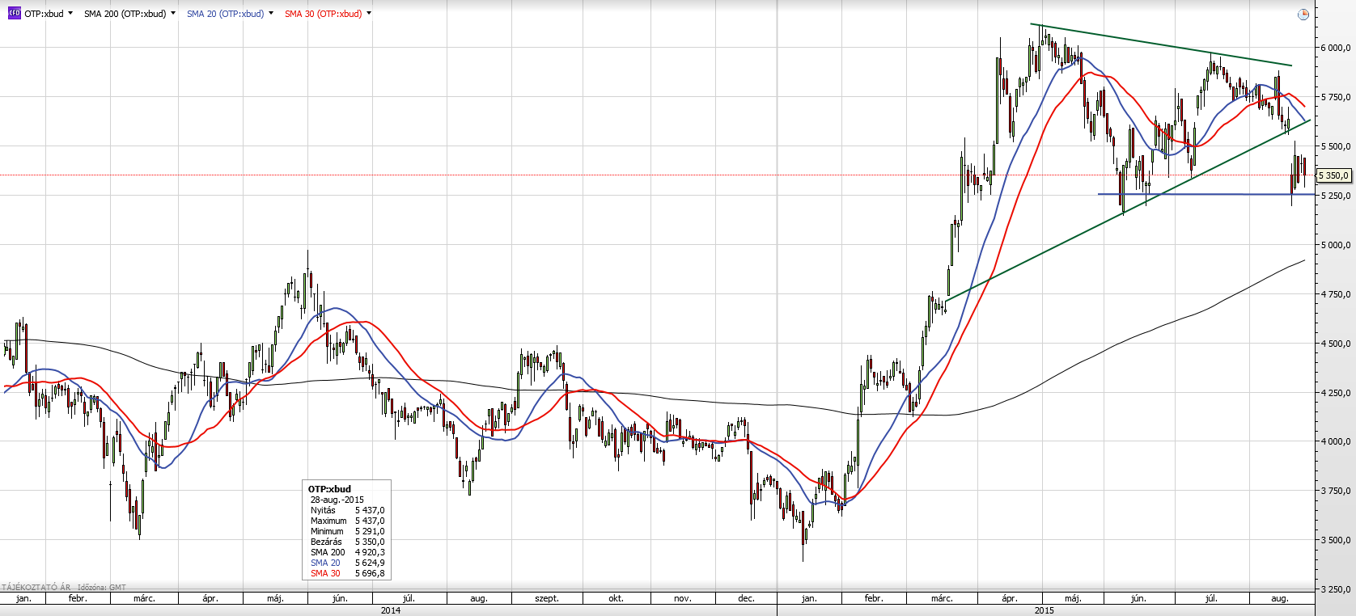
Task: Click the 4 750,0 price axis label
Action: tap(1336, 294)
